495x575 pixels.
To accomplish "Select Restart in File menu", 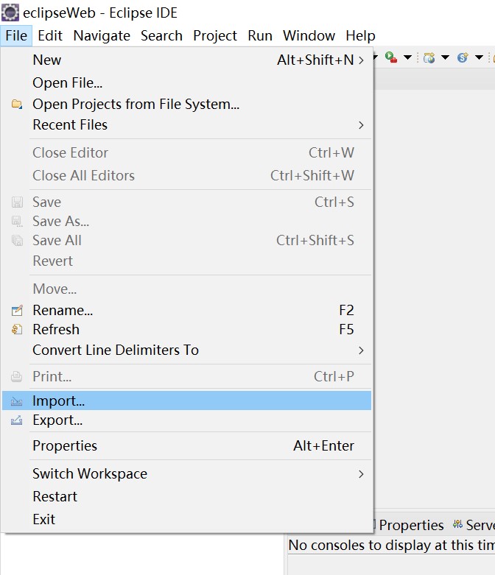I will pyautogui.click(x=187, y=496).
